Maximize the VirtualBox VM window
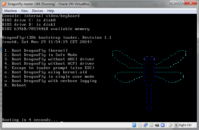Image resolution: width=199 pixels, height=130 pixels. (x=181, y=4)
